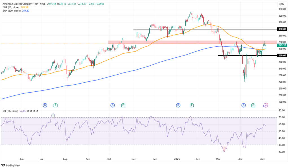Click the dividend D marker in early April
The height and width of the screenshot is (168, 289).
point(244,105)
